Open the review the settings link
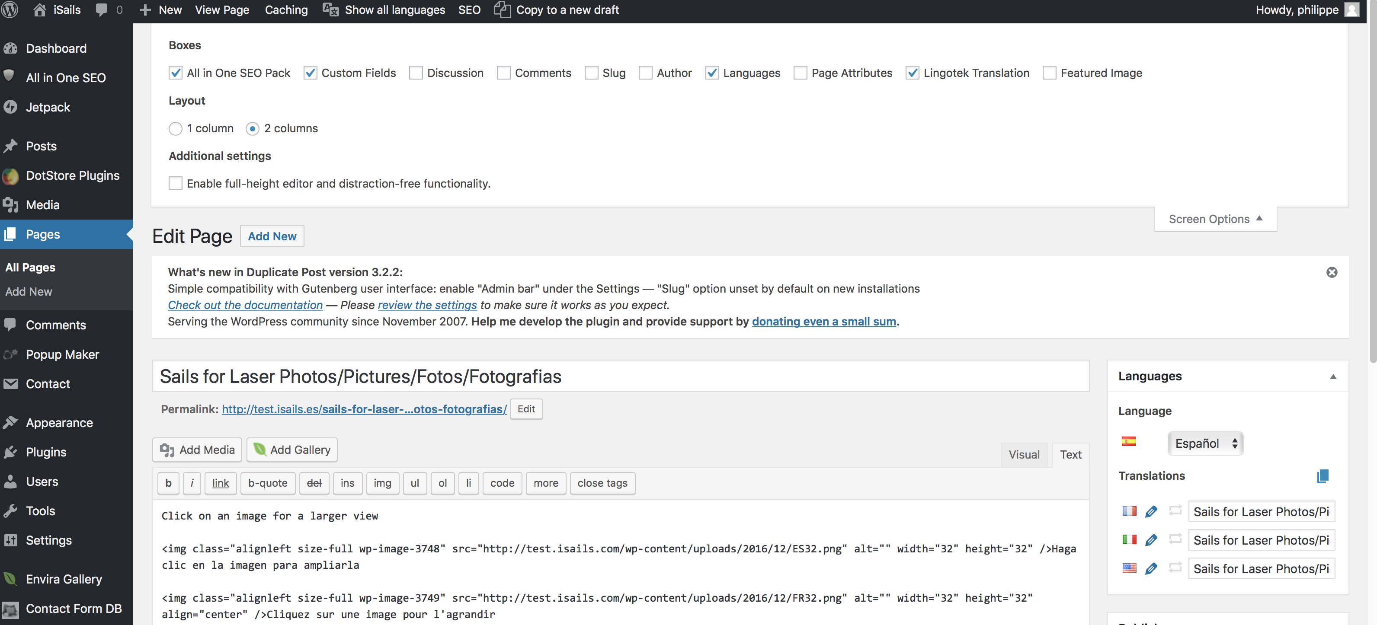This screenshot has height=625, width=1377. pos(427,304)
